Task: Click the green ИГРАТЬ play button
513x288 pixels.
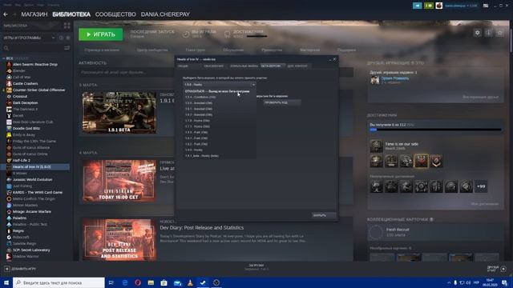Action: point(101,34)
